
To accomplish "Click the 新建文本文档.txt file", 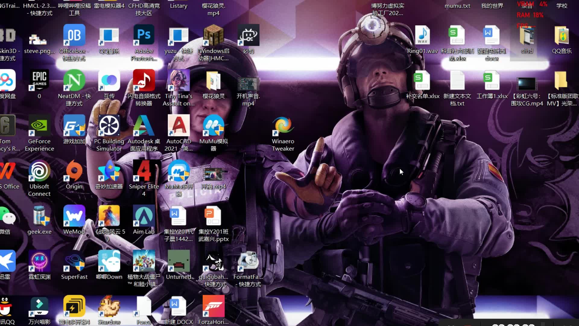I will point(457,81).
